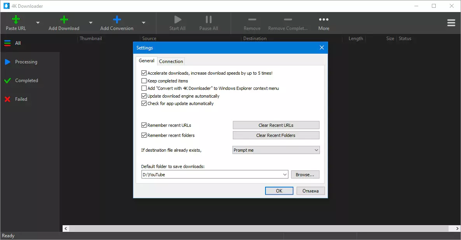Expand the Paste URL dropdown arrow
This screenshot has width=461, height=240.
pyautogui.click(x=38, y=23)
